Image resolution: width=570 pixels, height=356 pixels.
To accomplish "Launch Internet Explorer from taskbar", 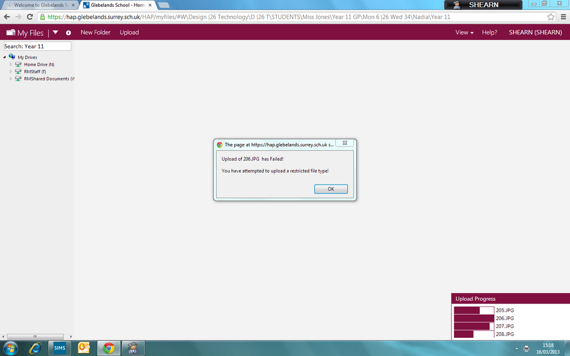I will 35,349.
